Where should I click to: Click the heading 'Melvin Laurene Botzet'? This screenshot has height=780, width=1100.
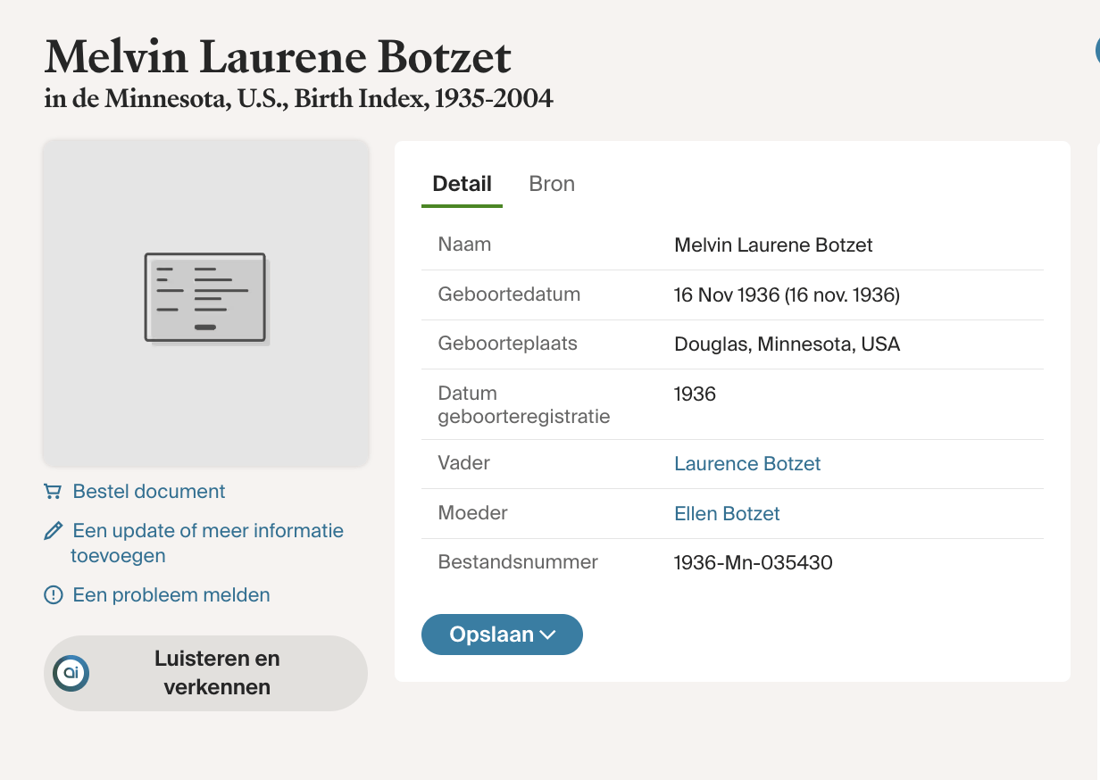point(278,57)
